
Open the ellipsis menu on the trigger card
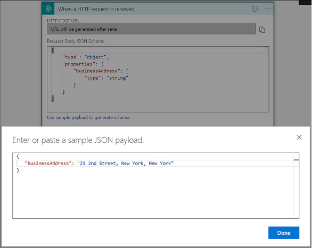[x=267, y=9]
